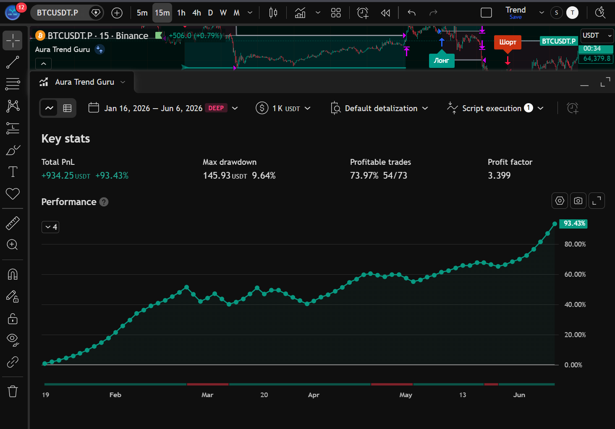Collapse the chart legend with chevron
This screenshot has width=615, height=429.
(44, 64)
